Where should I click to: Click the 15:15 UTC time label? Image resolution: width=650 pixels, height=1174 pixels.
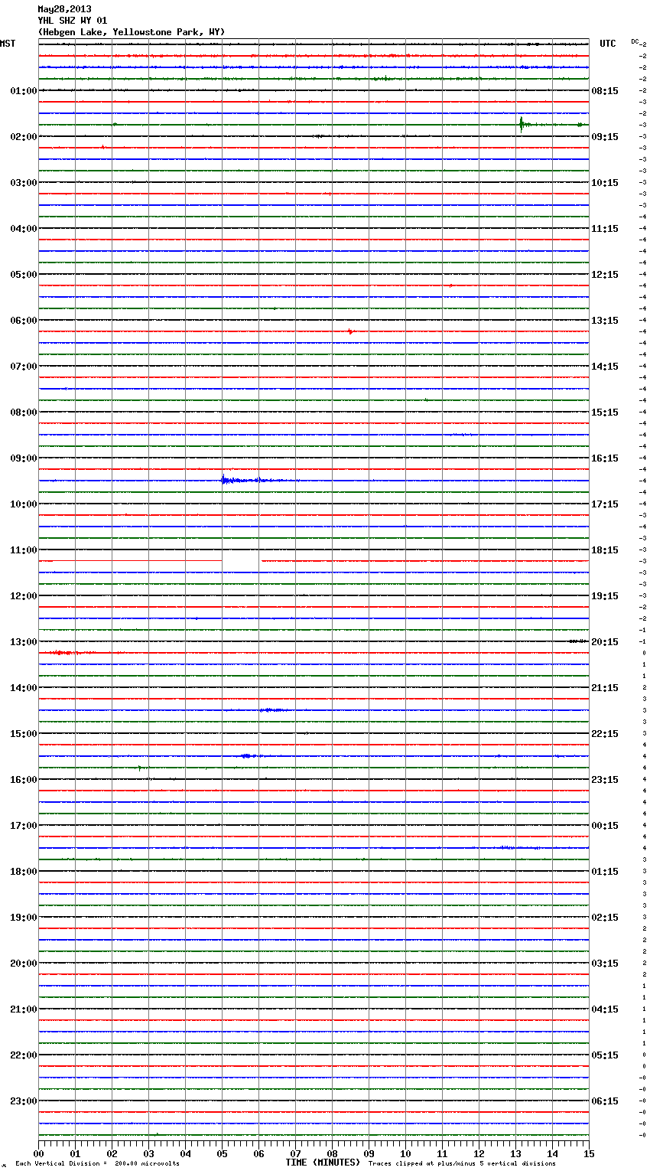pyautogui.click(x=605, y=413)
